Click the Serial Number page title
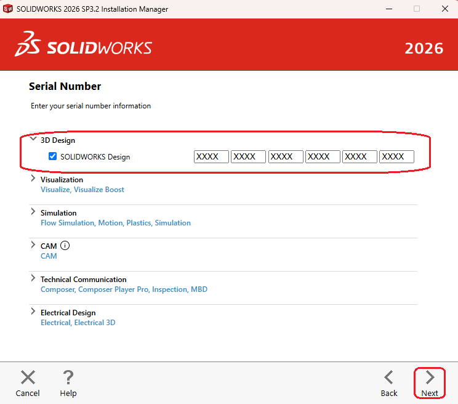458x404 pixels. pyautogui.click(x=65, y=86)
